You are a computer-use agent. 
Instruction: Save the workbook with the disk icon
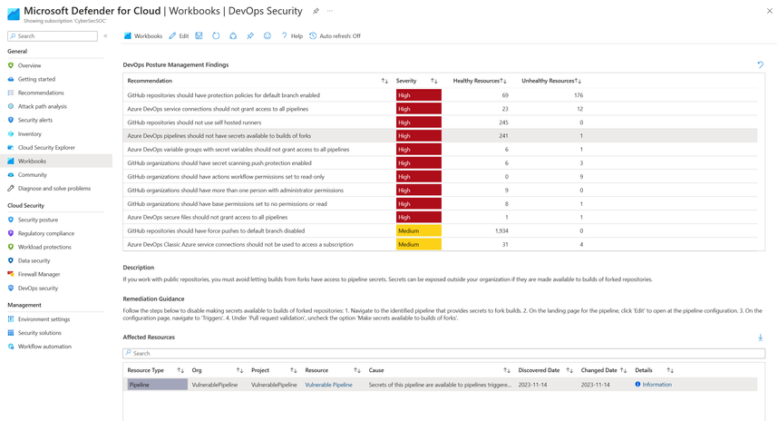pyautogui.click(x=199, y=35)
